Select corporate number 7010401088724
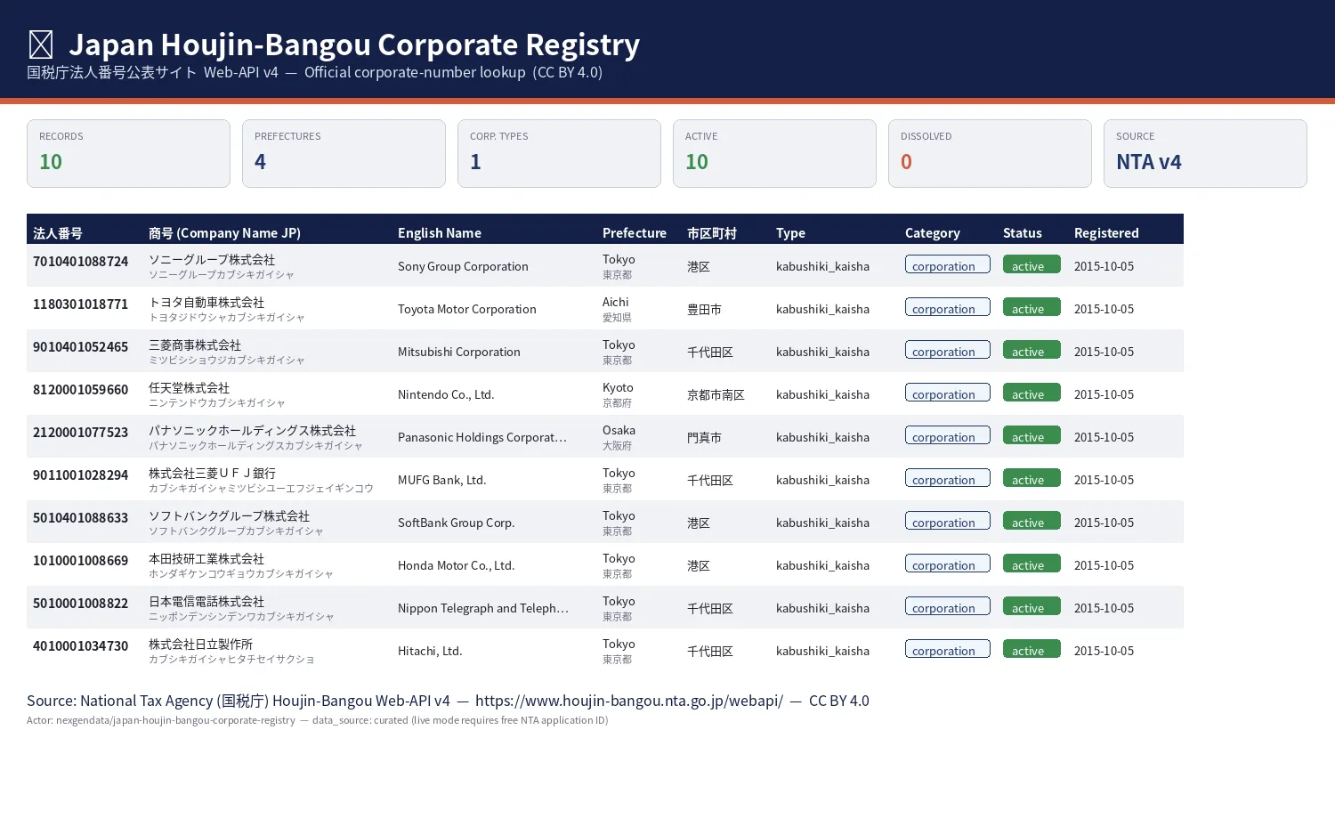 81,262
